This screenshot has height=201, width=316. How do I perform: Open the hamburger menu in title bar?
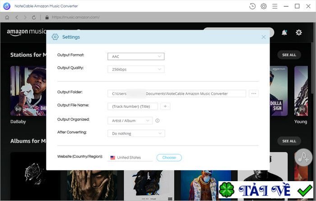275,6
